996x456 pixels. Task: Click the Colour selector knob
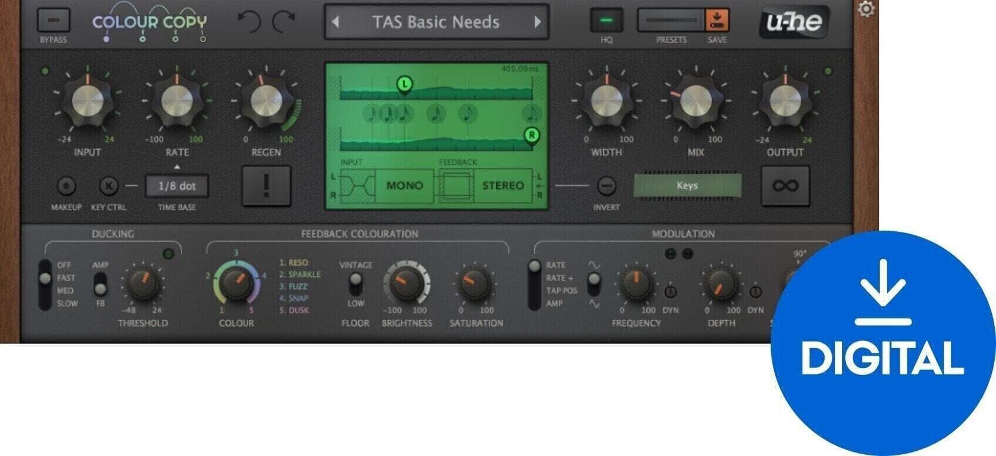(237, 282)
